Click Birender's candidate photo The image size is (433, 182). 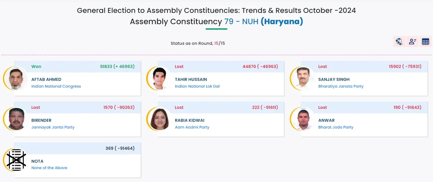tap(16, 119)
